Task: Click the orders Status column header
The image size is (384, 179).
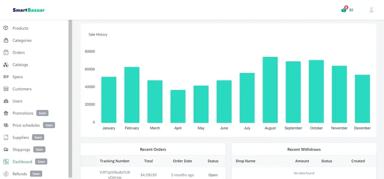Action: click(x=213, y=161)
